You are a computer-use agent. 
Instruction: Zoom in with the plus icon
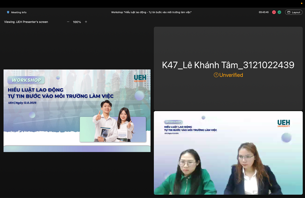pyautogui.click(x=86, y=22)
